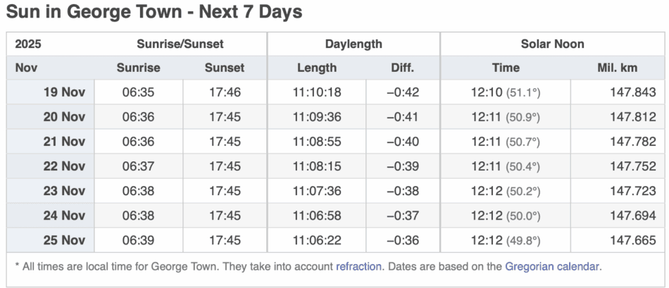669x288 pixels.
Task: Open the Gregorian calendar link
Action: pos(552,266)
